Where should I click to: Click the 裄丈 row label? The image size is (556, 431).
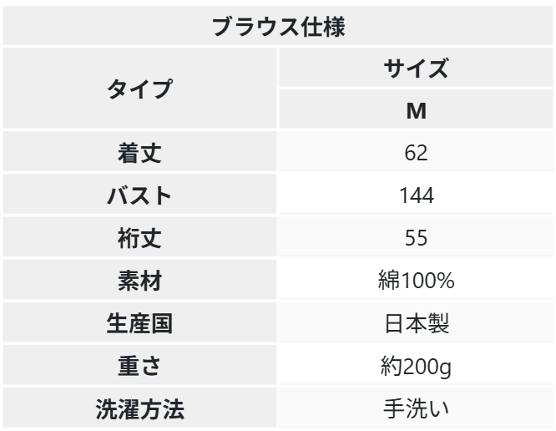[139, 237]
